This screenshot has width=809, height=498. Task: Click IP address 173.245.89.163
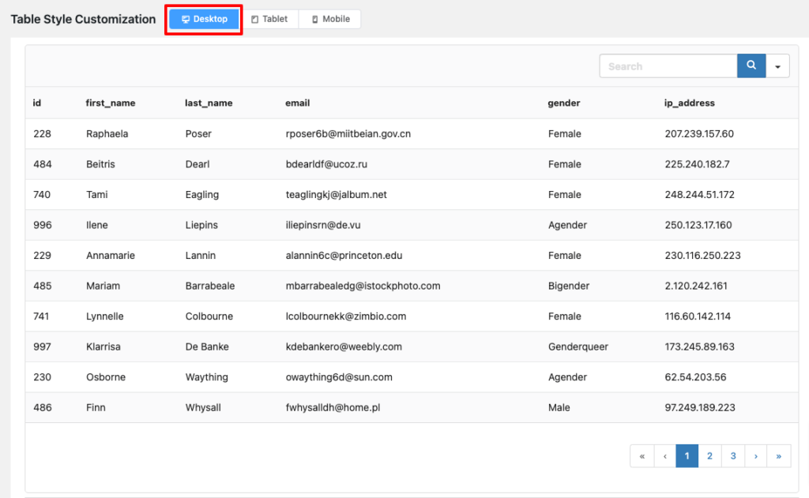click(700, 346)
